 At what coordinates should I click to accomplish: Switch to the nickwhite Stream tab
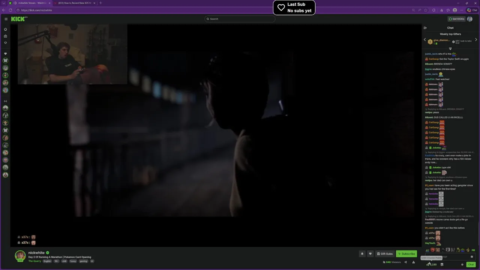tap(30, 3)
